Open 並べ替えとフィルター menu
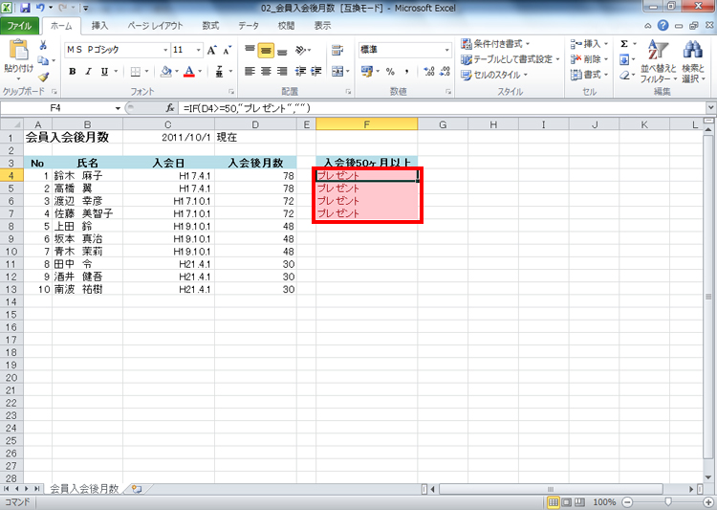Screen dimensions: 717x510 point(659,62)
